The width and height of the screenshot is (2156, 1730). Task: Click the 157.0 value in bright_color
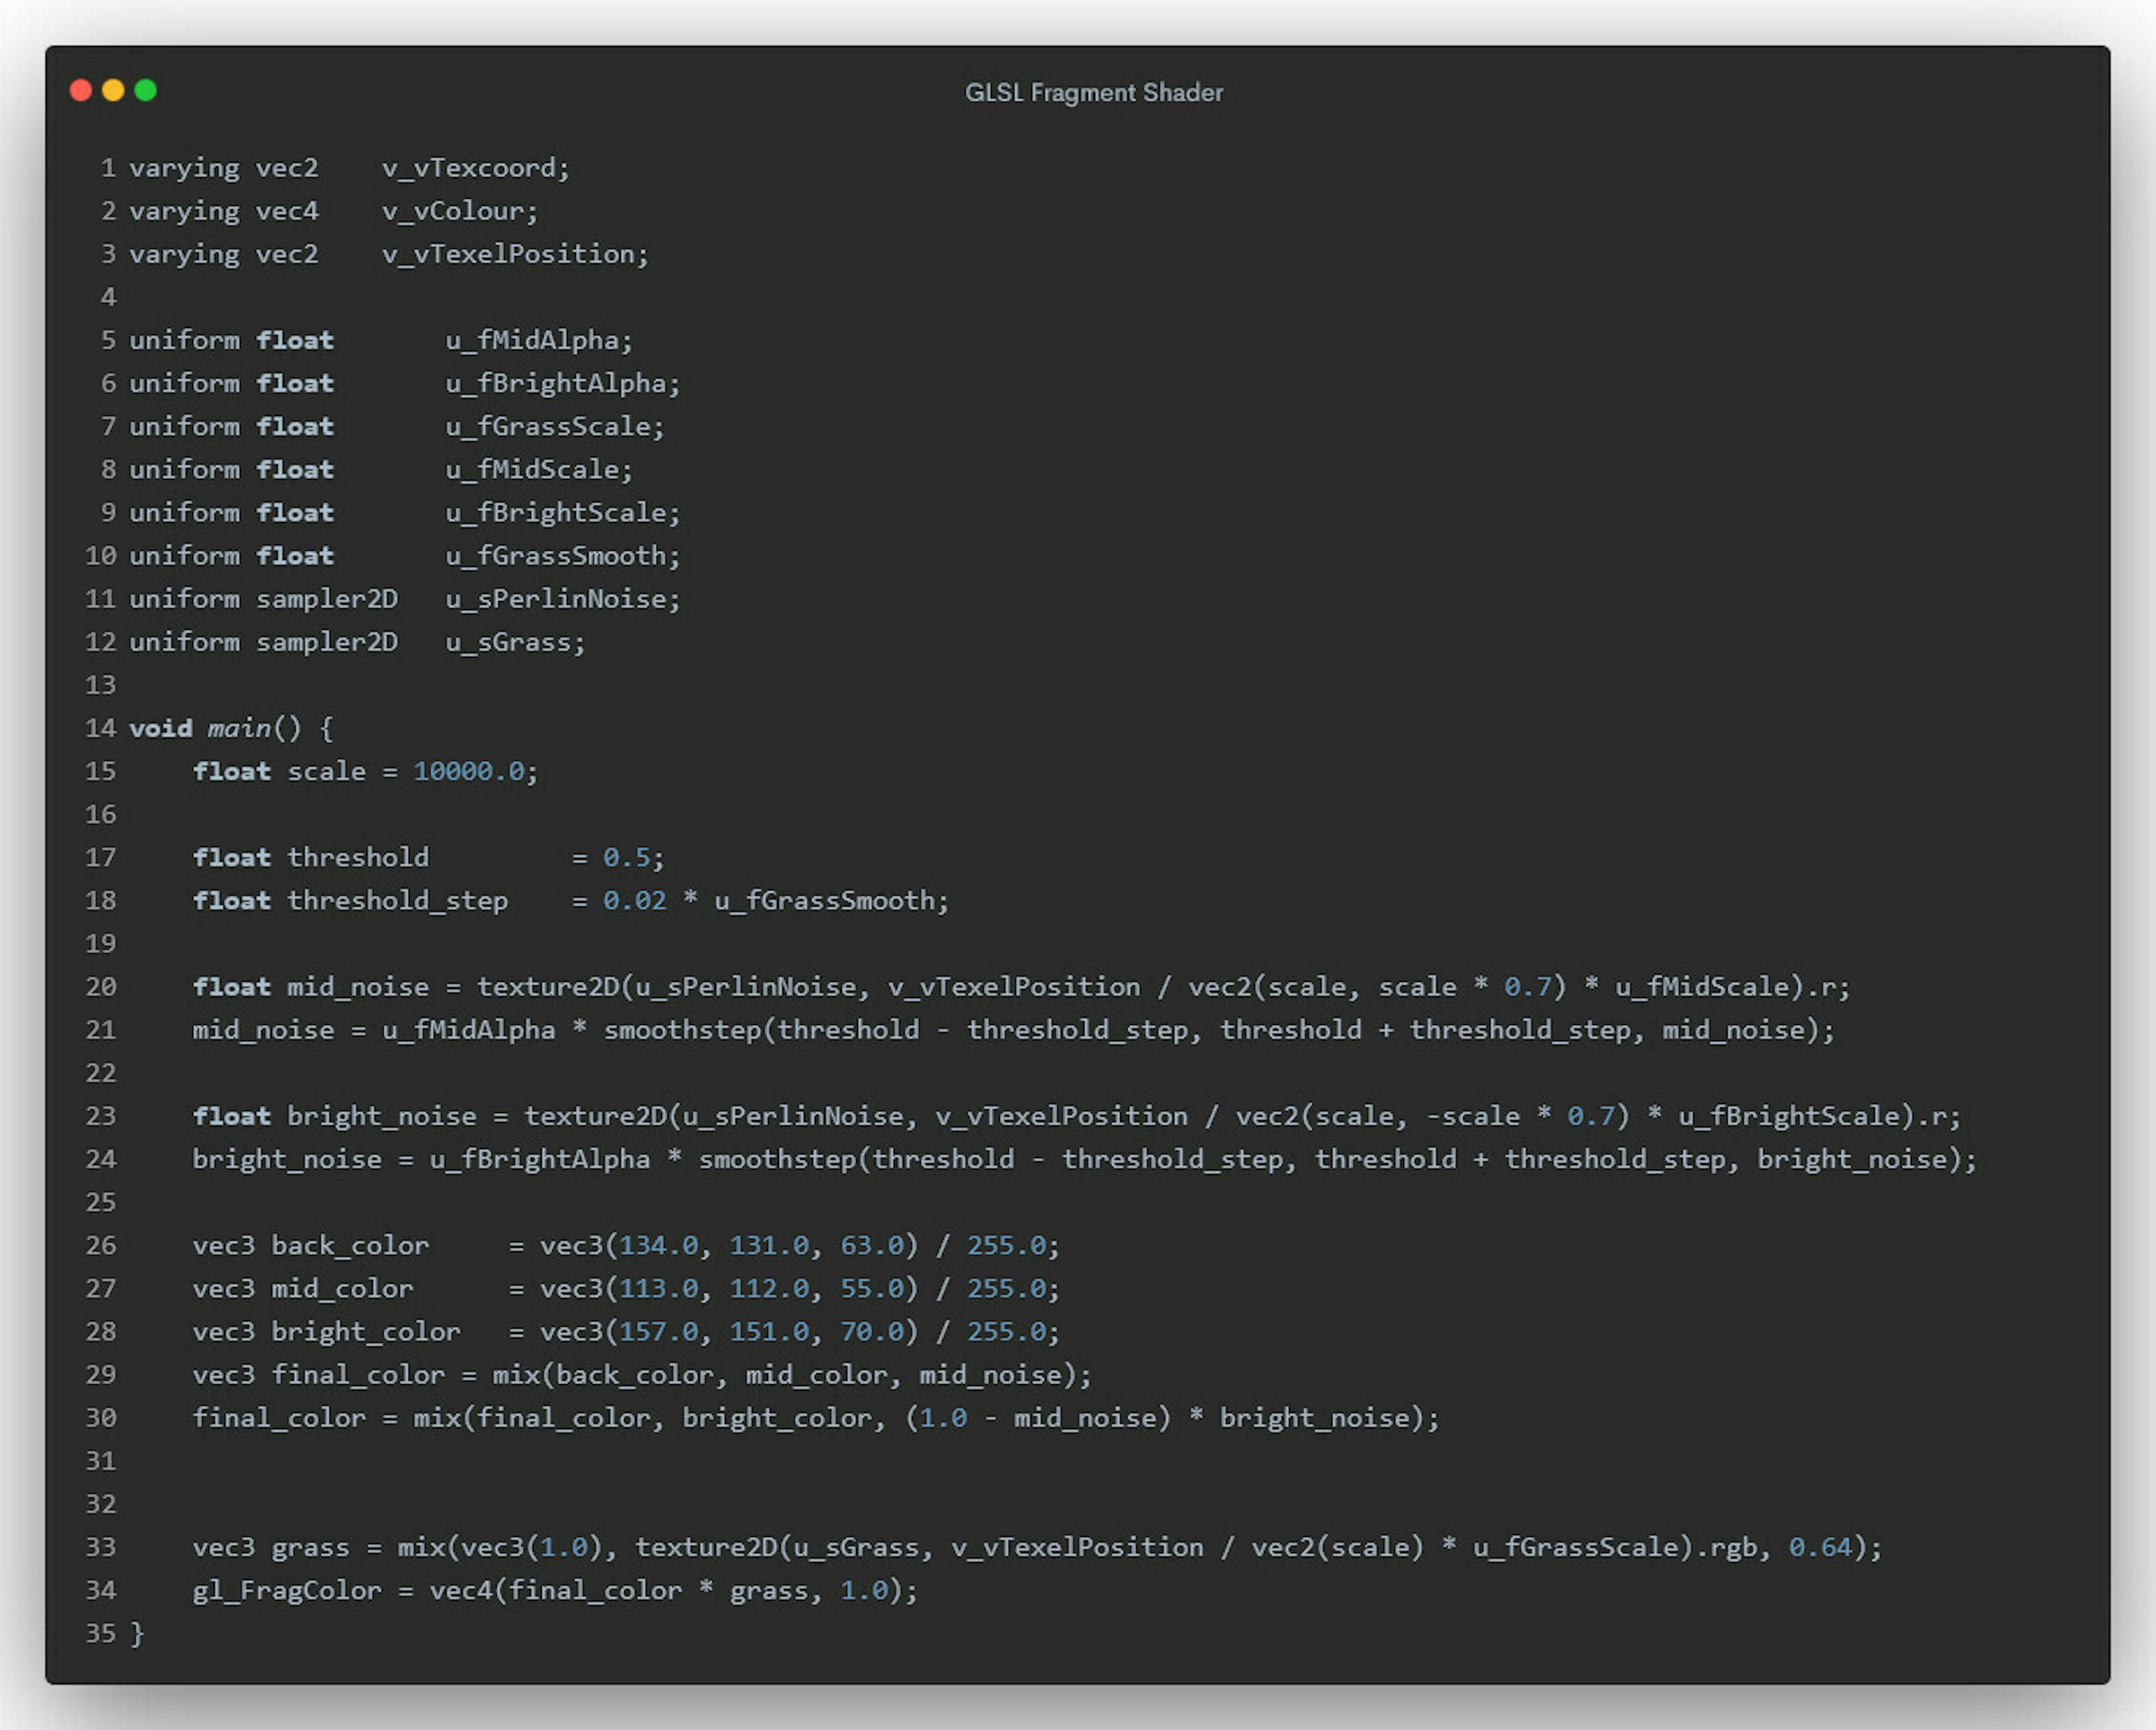[658, 1332]
